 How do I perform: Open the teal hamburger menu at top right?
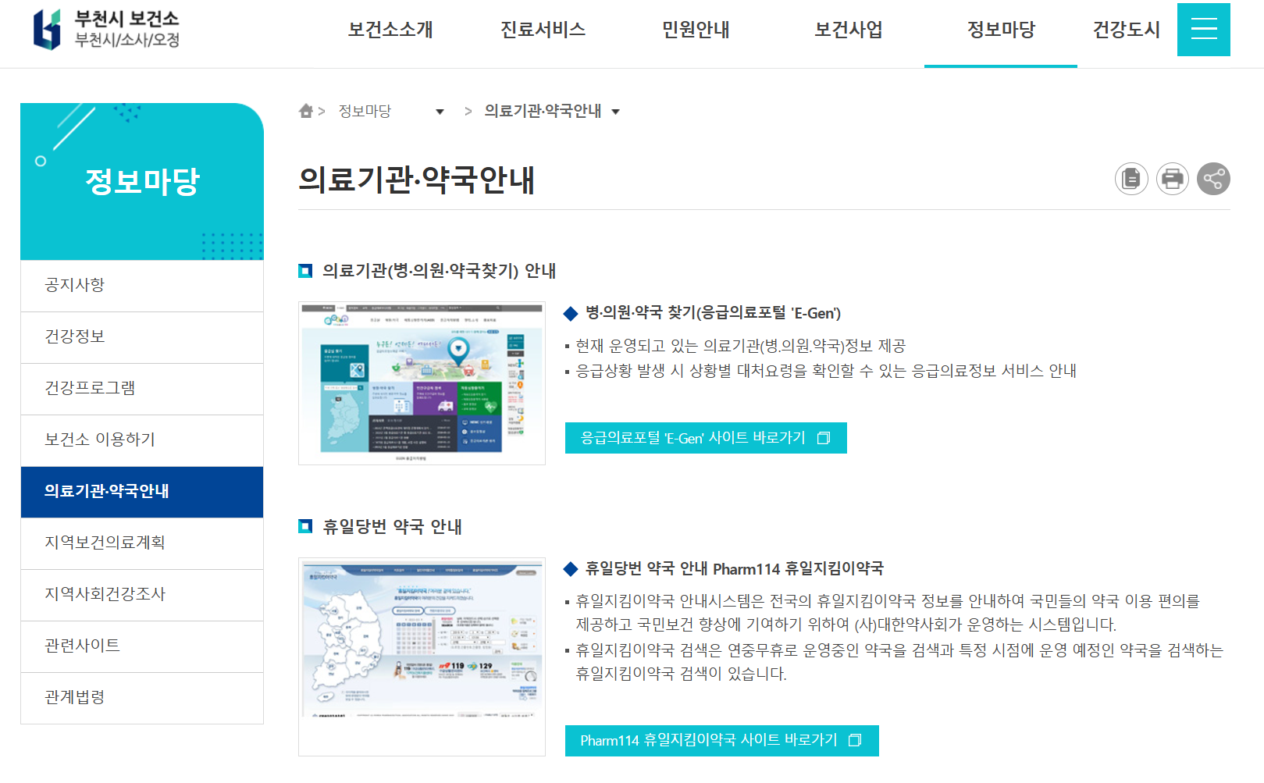point(1203,30)
